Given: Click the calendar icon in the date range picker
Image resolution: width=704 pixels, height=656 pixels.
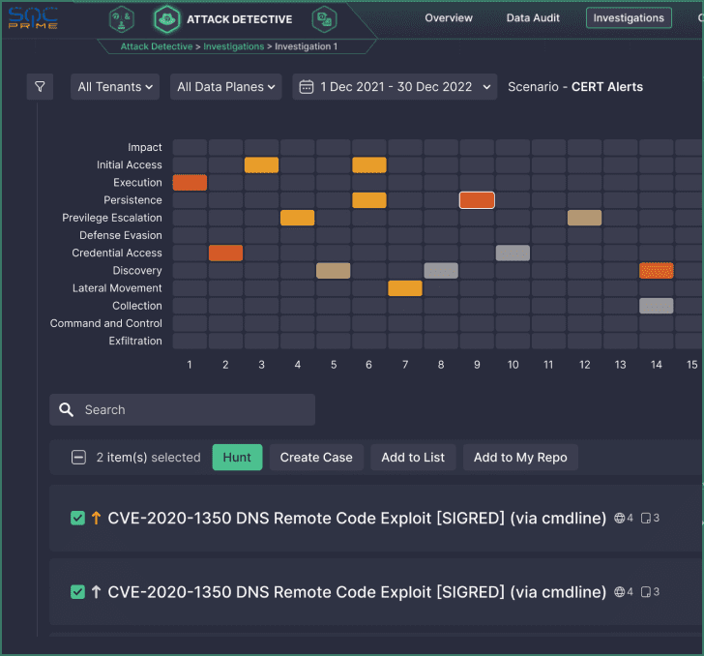Looking at the screenshot, I should (307, 87).
